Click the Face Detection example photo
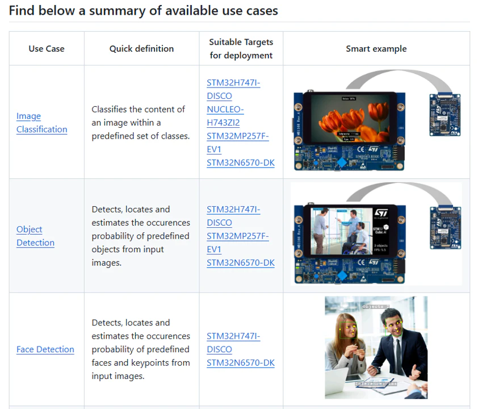 tap(376, 348)
